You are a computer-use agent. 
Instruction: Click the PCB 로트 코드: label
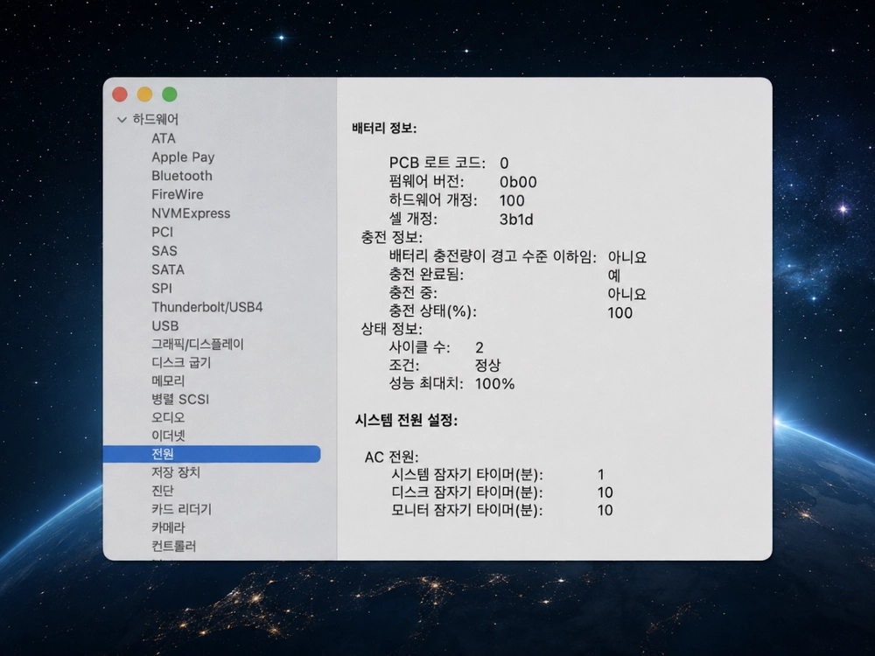pyautogui.click(x=437, y=163)
